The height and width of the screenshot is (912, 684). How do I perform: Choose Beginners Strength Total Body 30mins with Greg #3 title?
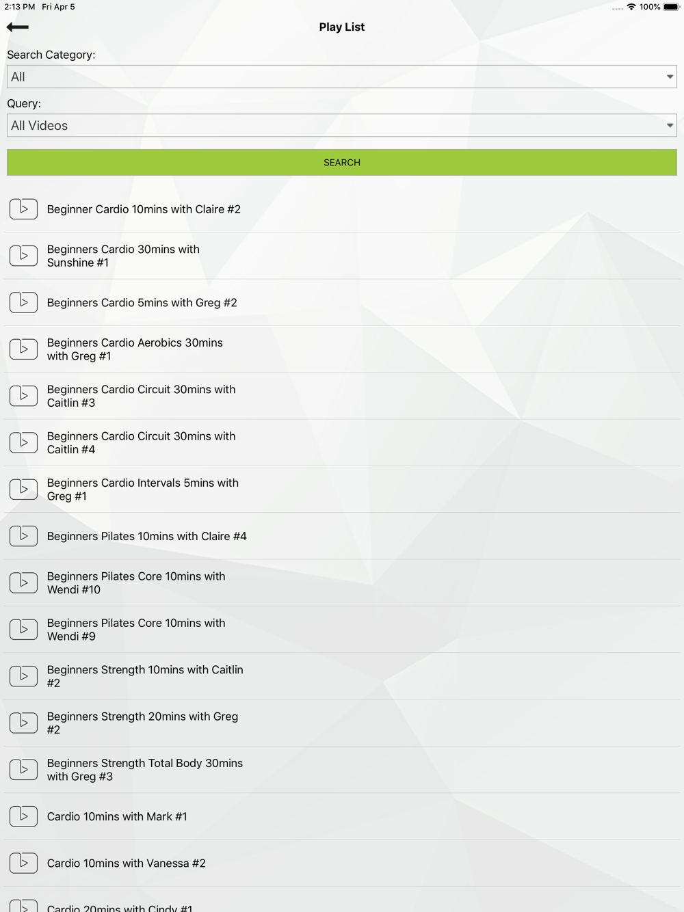(144, 770)
